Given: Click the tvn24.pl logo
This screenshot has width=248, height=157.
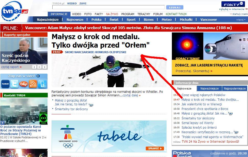Looking at the screenshot, I should [x=15, y=11].
